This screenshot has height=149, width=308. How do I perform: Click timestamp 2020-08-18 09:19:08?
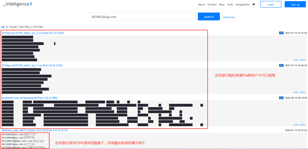pyautogui.click(x=296, y=98)
